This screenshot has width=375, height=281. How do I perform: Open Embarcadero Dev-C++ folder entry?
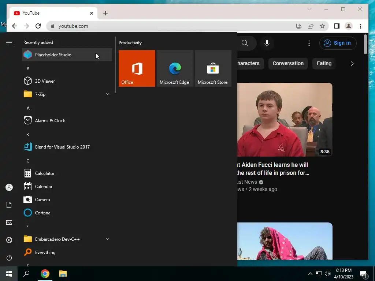(67, 239)
